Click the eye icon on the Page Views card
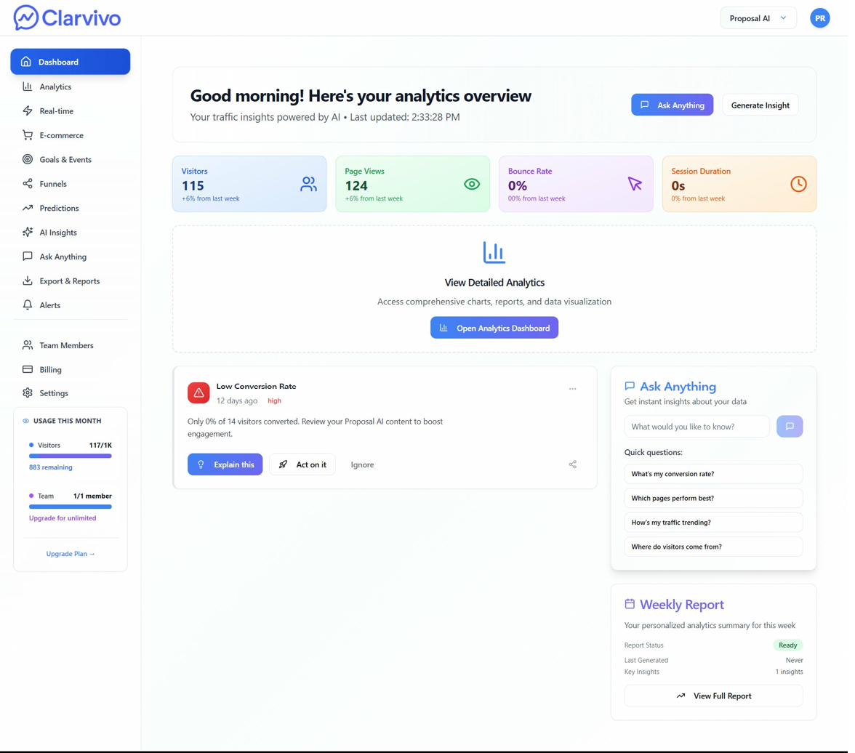This screenshot has height=753, width=855. (x=473, y=184)
